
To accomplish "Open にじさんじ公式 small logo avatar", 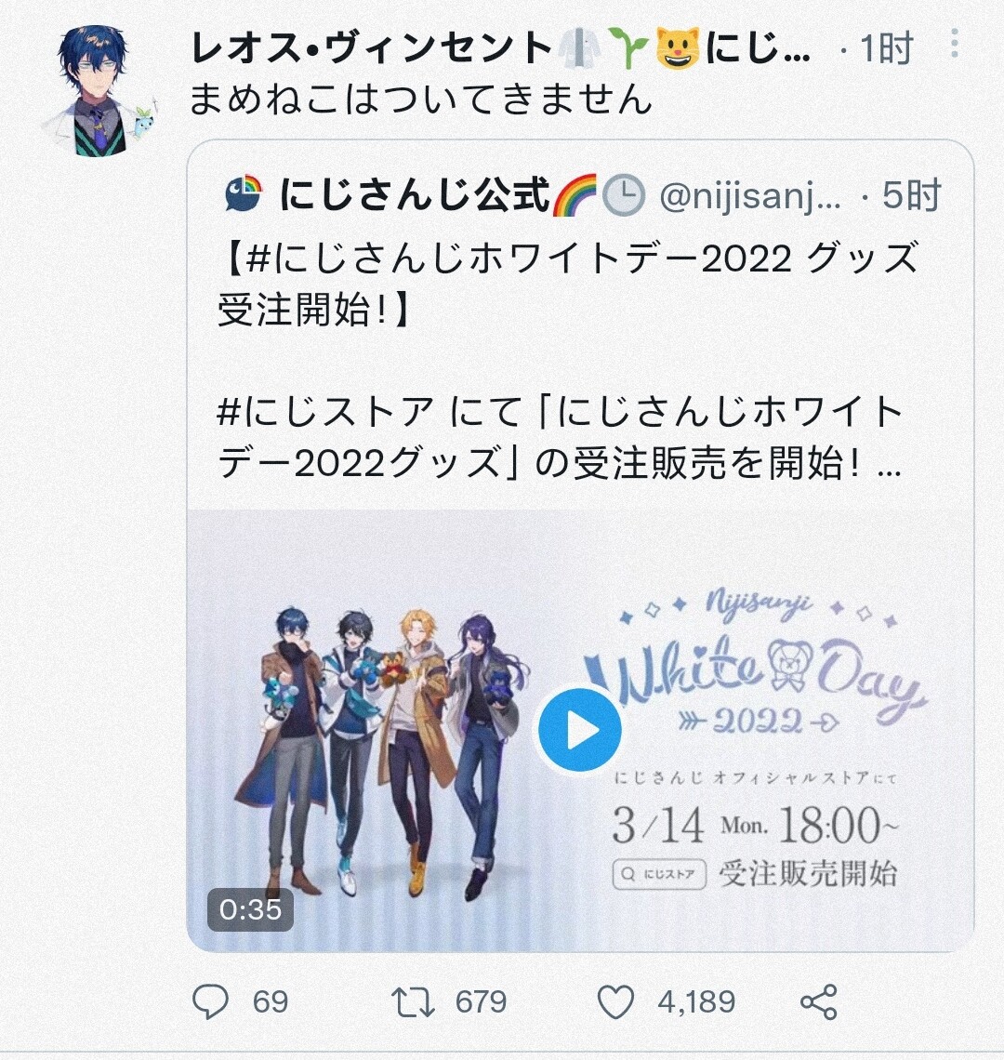I will [x=244, y=194].
